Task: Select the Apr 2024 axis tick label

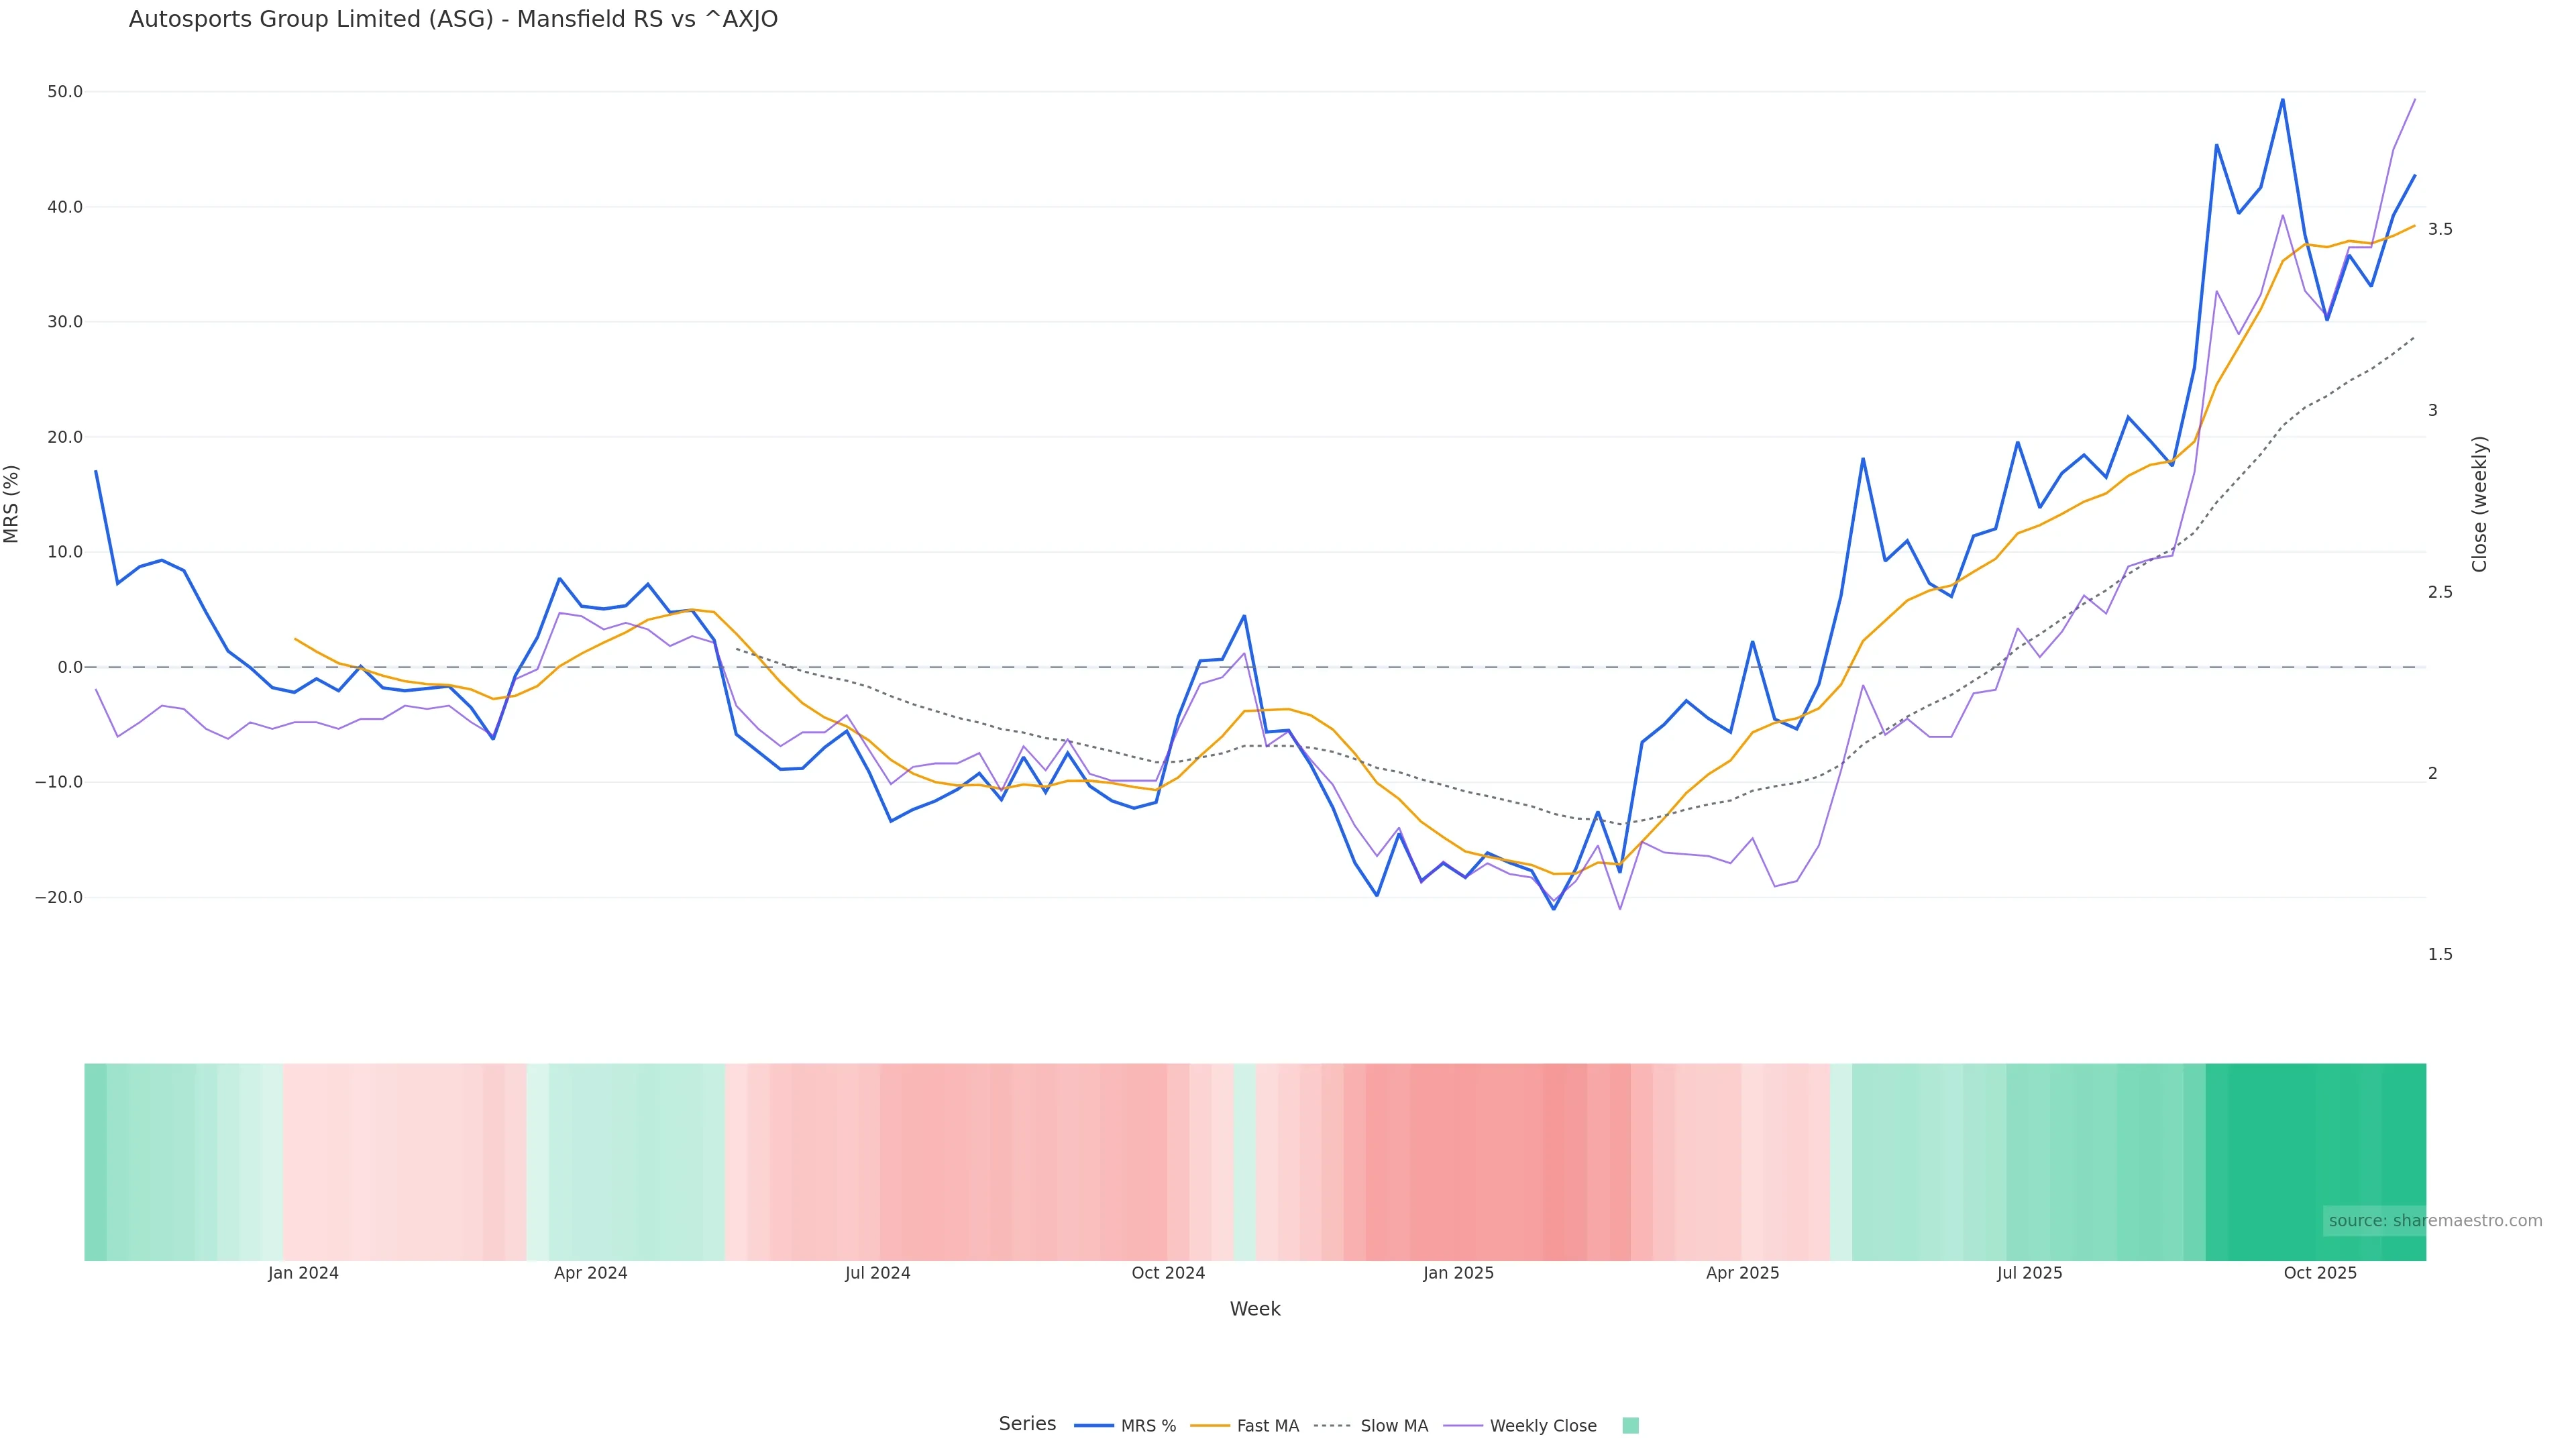Action: (x=590, y=1273)
